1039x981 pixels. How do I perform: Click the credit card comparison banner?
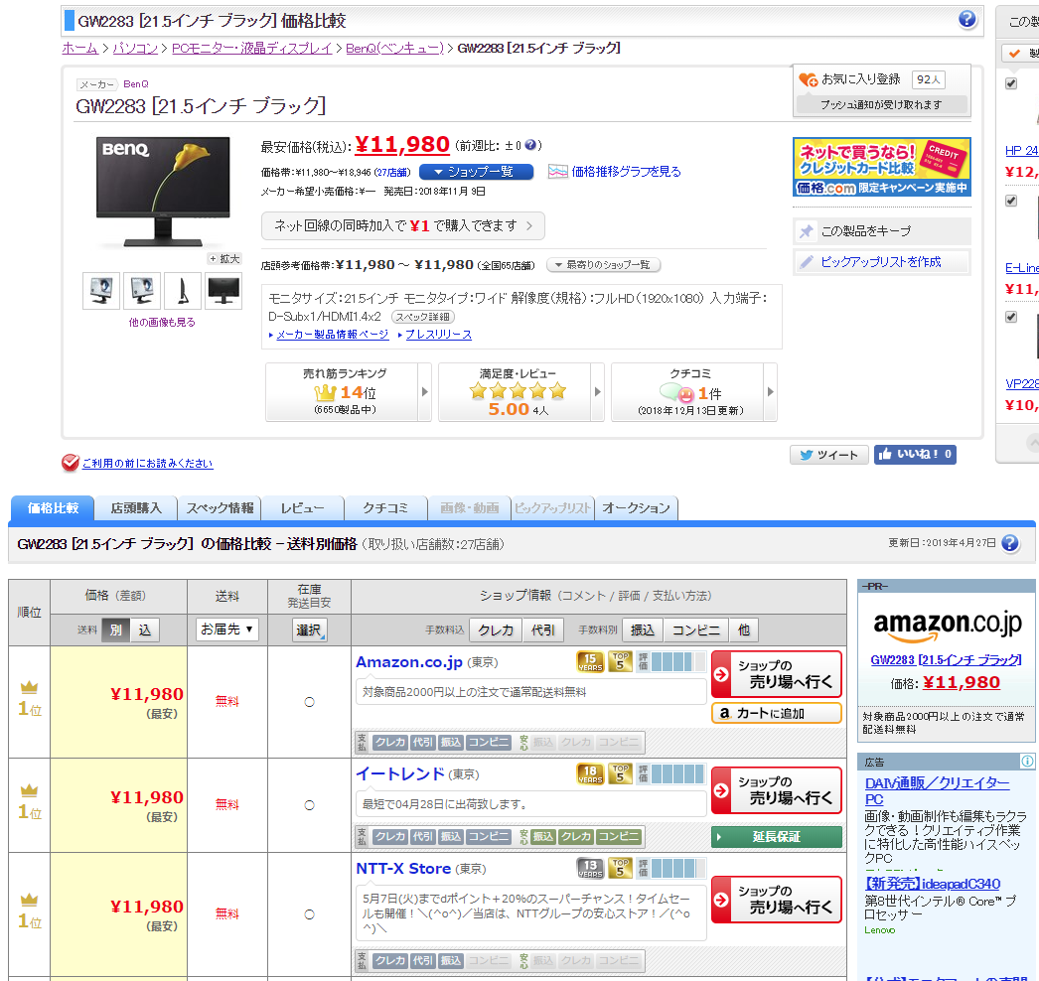(x=881, y=167)
